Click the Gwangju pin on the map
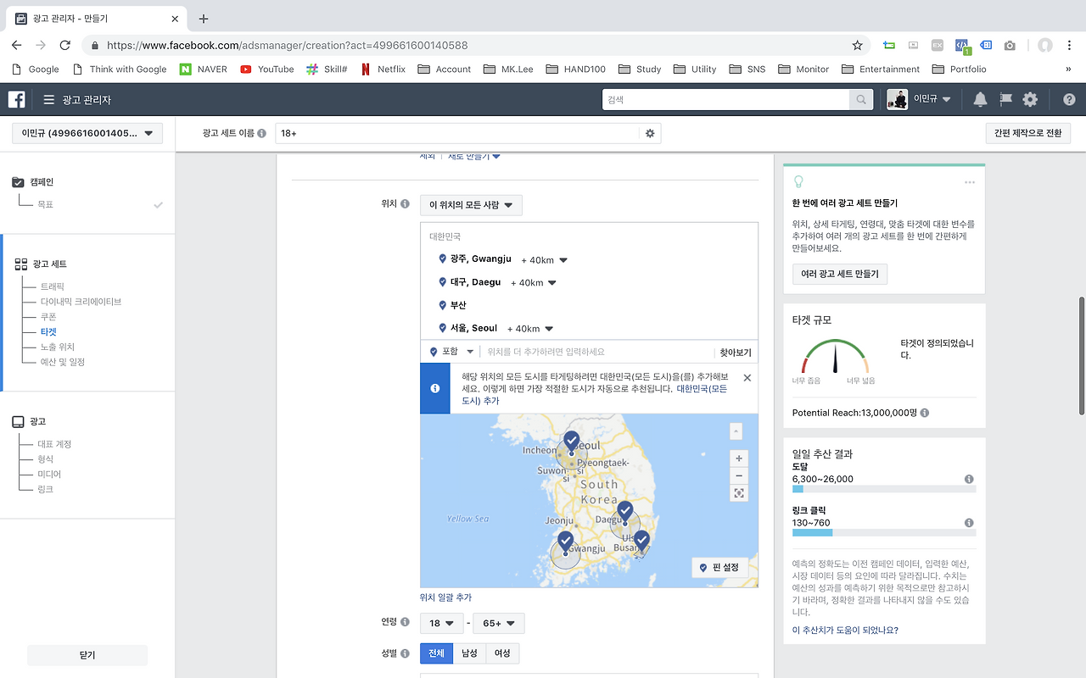 [566, 542]
